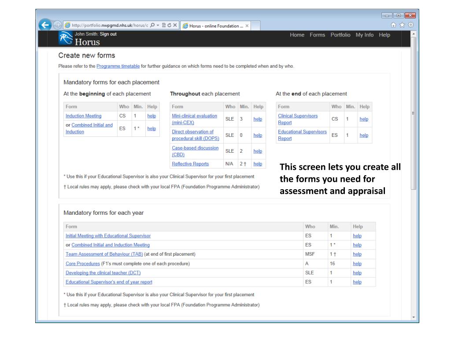
Task: Open browser Tools gear icon
Action: pos(411,25)
